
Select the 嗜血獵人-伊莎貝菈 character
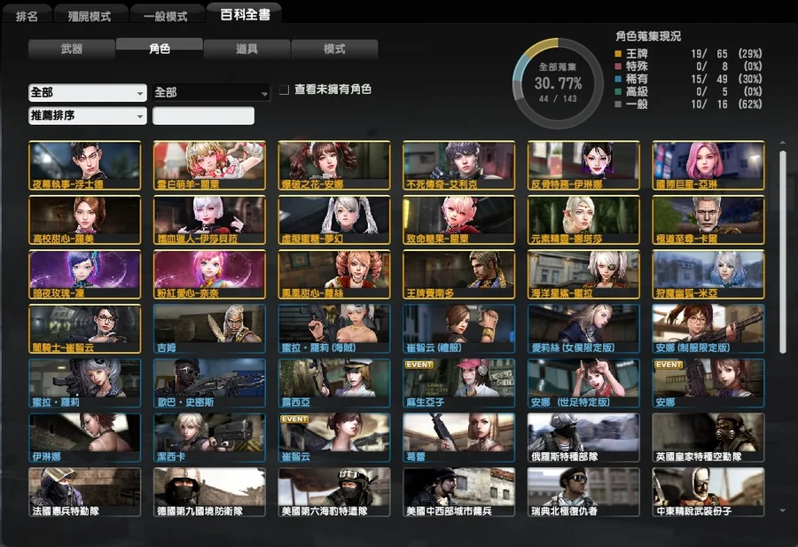(x=209, y=220)
